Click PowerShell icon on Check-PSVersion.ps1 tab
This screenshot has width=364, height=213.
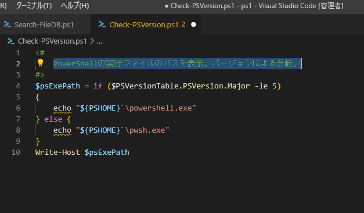(x=102, y=24)
